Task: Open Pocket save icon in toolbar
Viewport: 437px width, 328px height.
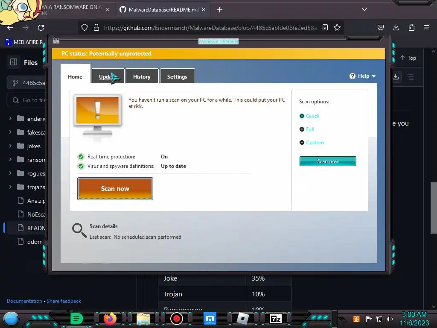Action: 380,27
